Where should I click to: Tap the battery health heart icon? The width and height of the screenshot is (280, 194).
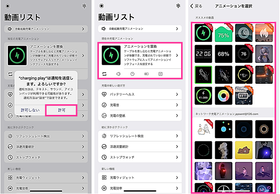tap(104, 94)
